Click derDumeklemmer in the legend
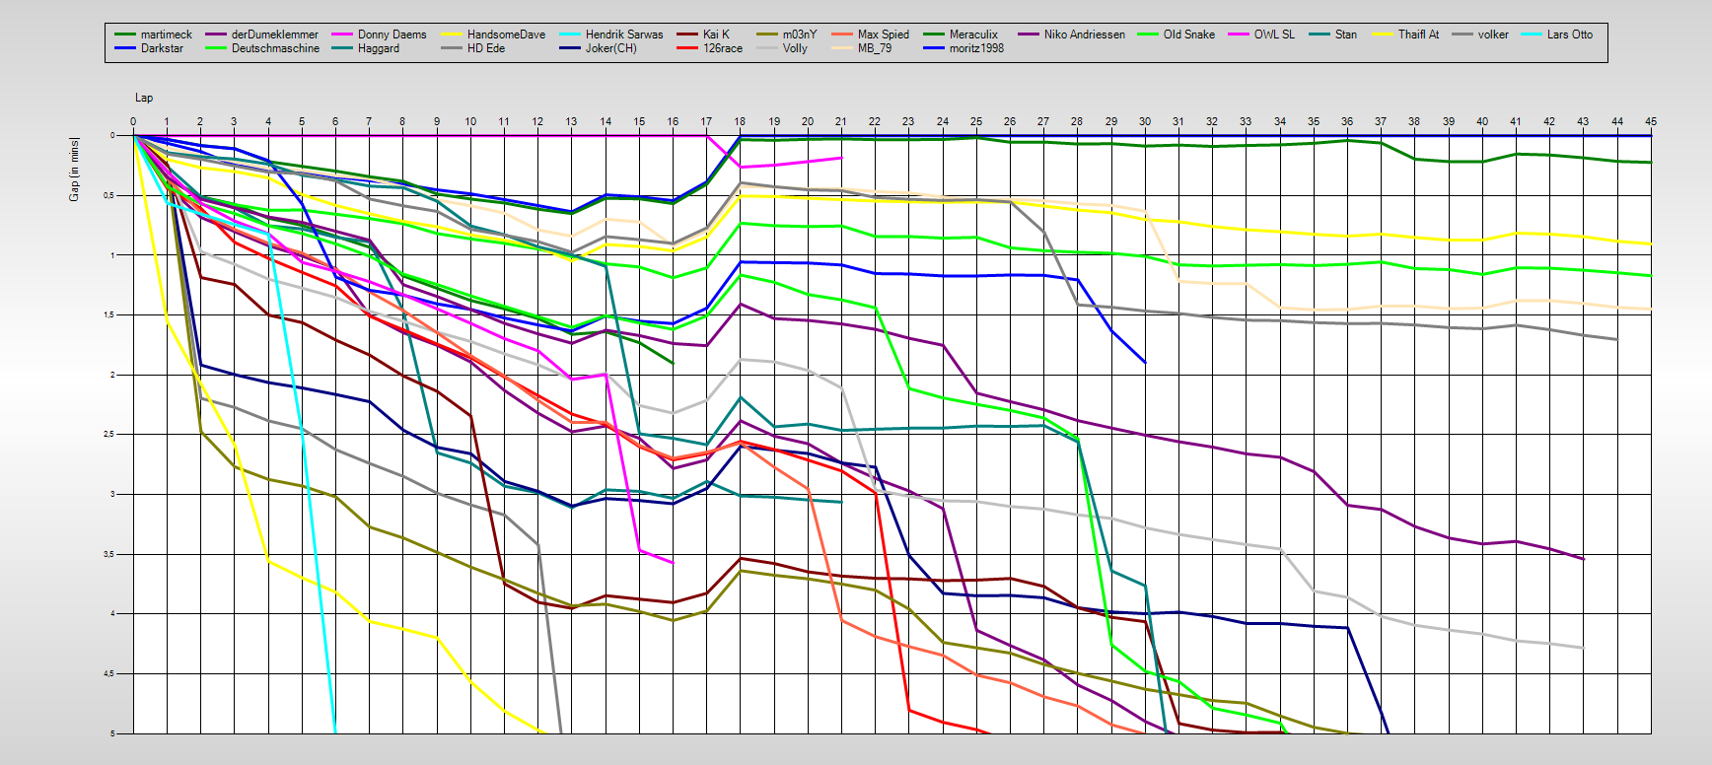Image resolution: width=1712 pixels, height=765 pixels. (x=275, y=35)
